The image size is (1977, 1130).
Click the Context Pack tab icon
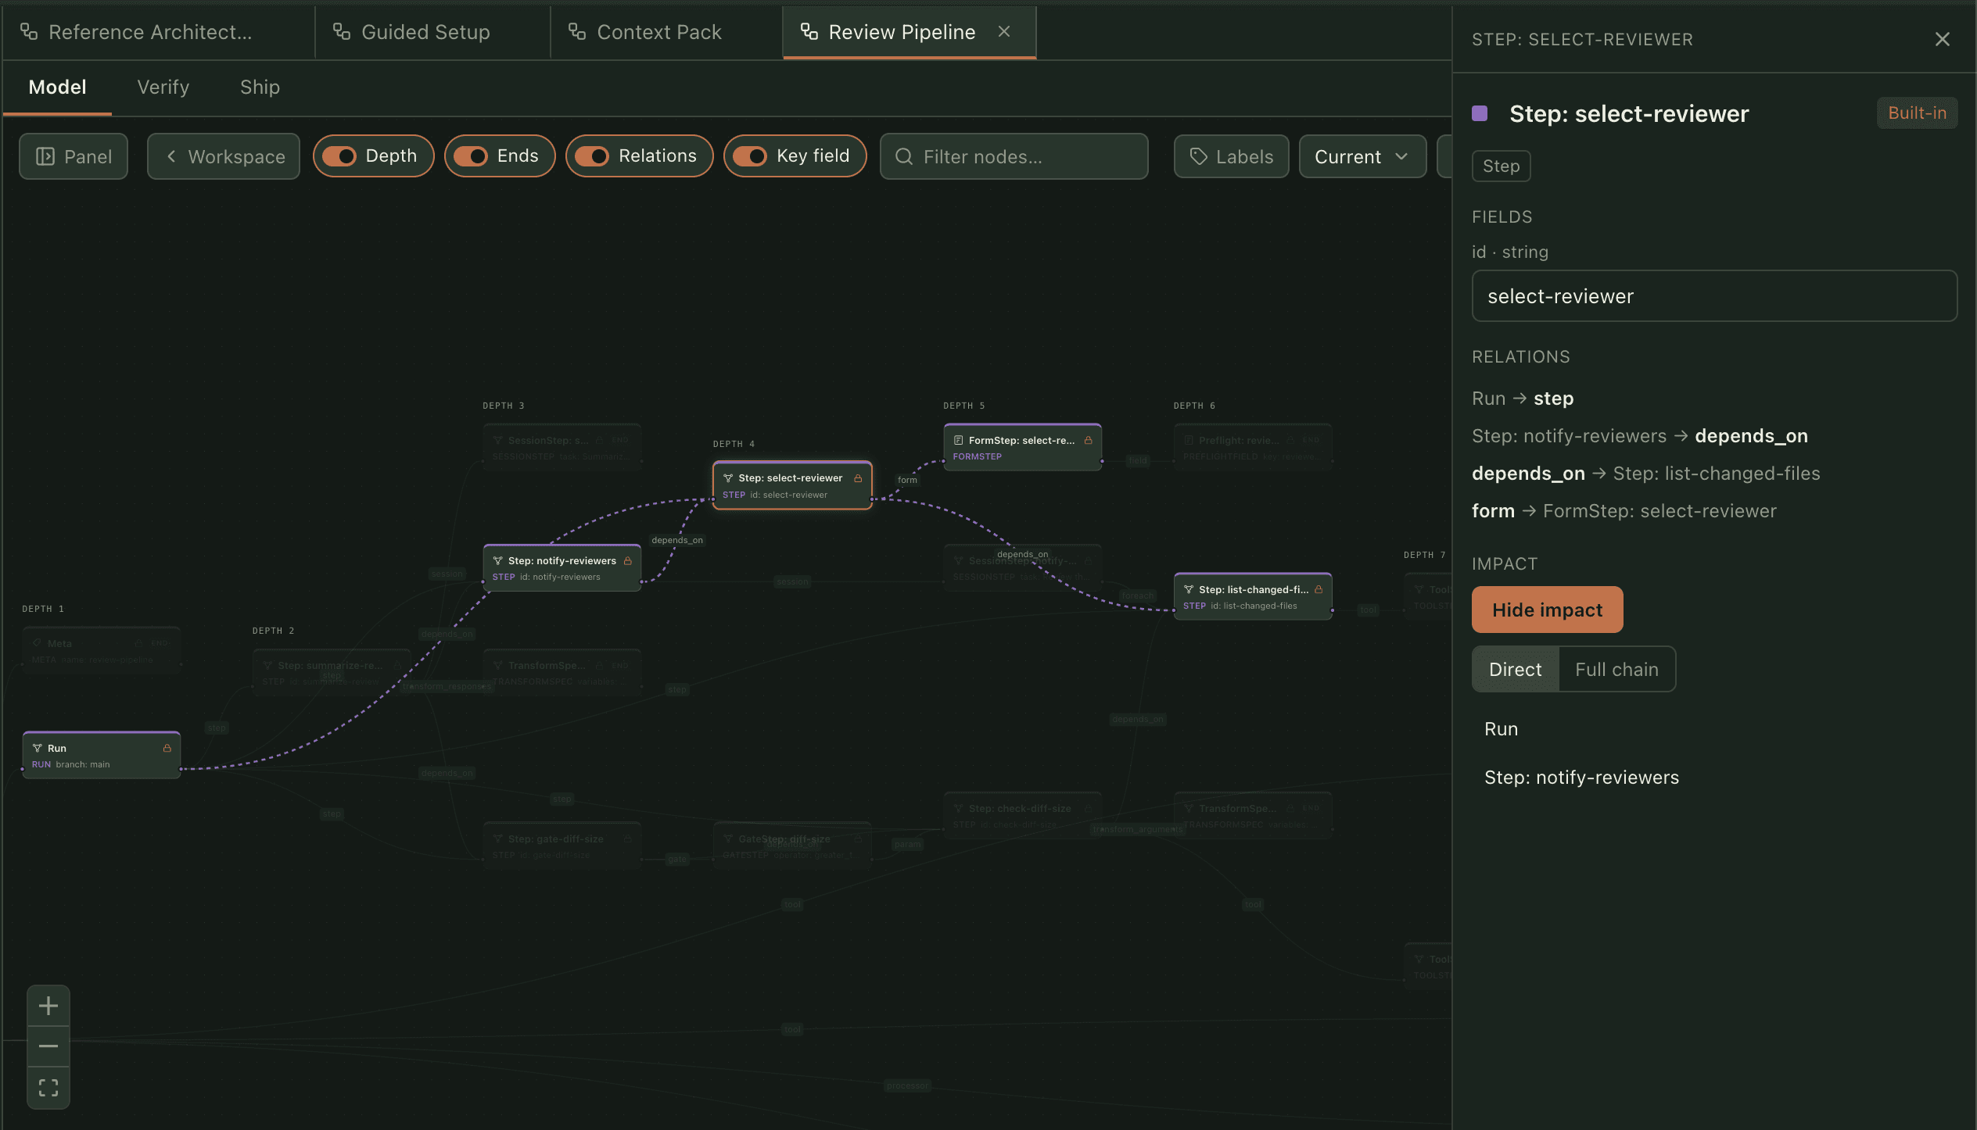click(x=577, y=31)
